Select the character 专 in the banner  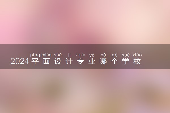point(80,61)
